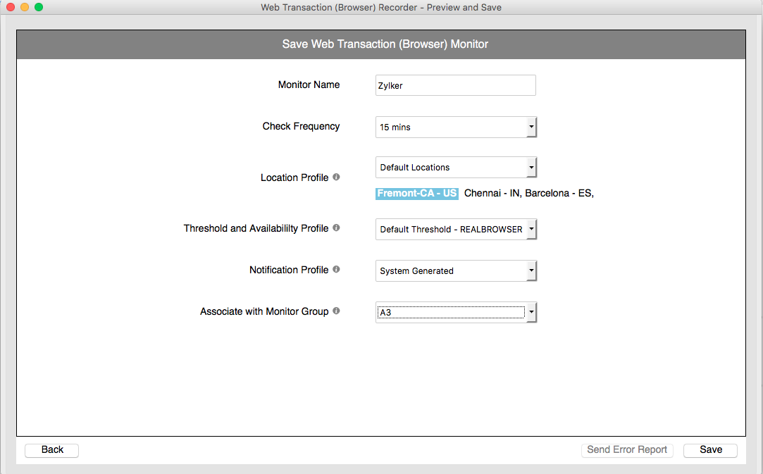The image size is (763, 474).
Task: Click info icon next to Location Profile
Action: (x=336, y=177)
